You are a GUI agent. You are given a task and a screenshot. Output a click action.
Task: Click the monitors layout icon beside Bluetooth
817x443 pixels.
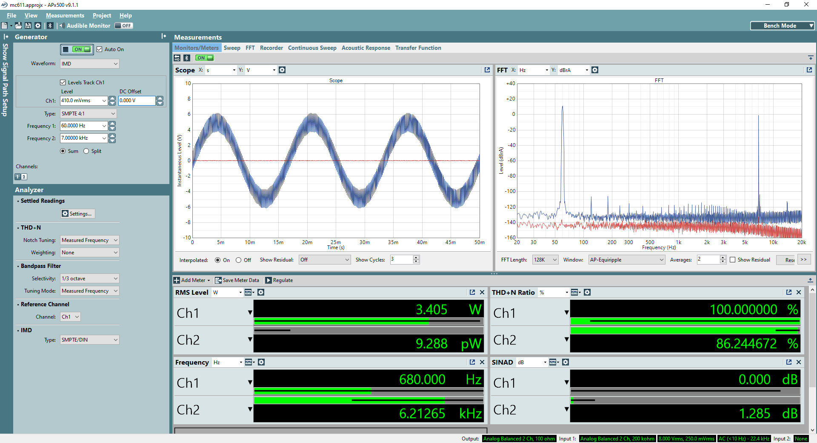177,58
